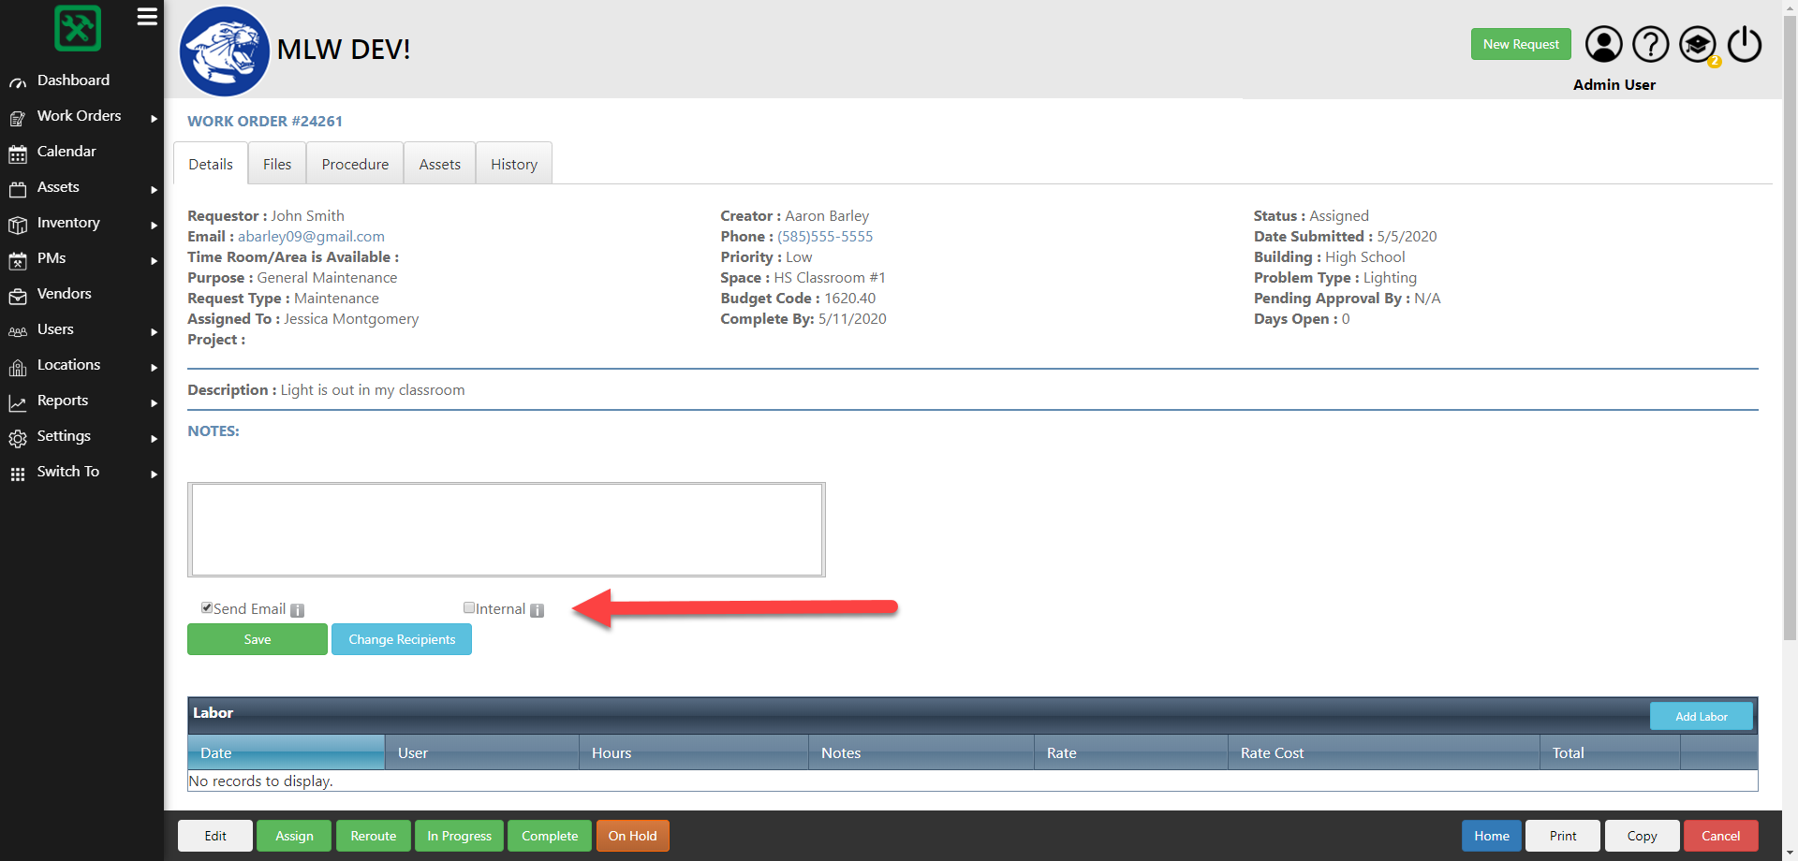Click the Add Labor button
The image size is (1798, 861).
tap(1701, 715)
